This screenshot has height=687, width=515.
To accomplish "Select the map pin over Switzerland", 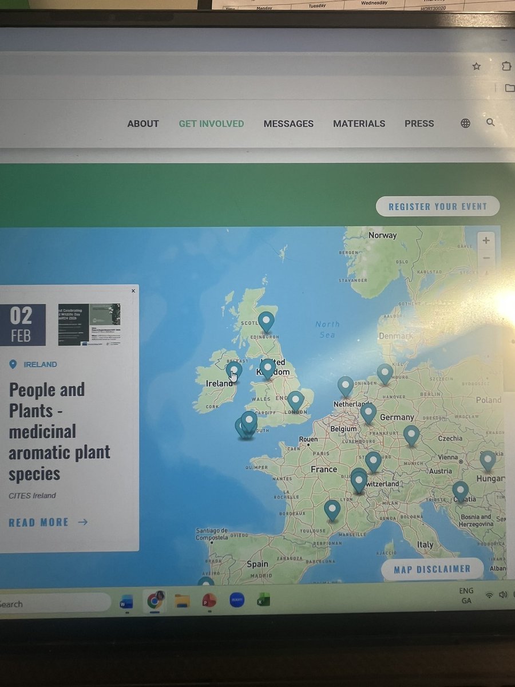I will [x=359, y=481].
